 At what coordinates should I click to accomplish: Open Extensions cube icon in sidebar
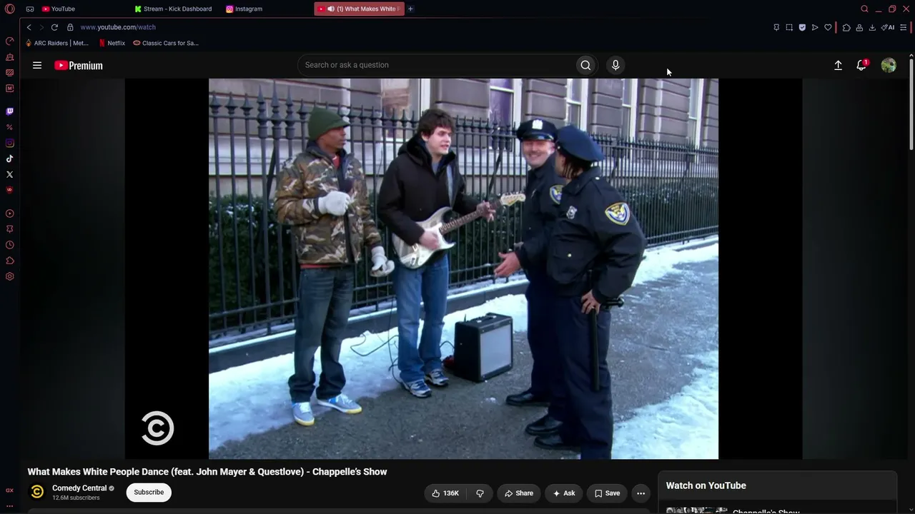click(x=9, y=261)
